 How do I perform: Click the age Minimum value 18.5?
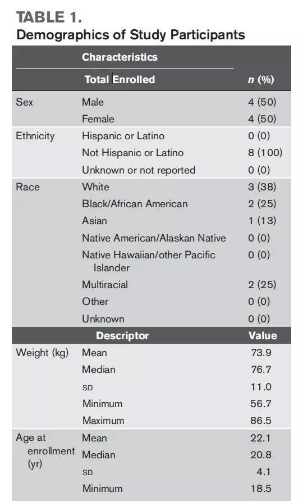(x=261, y=489)
